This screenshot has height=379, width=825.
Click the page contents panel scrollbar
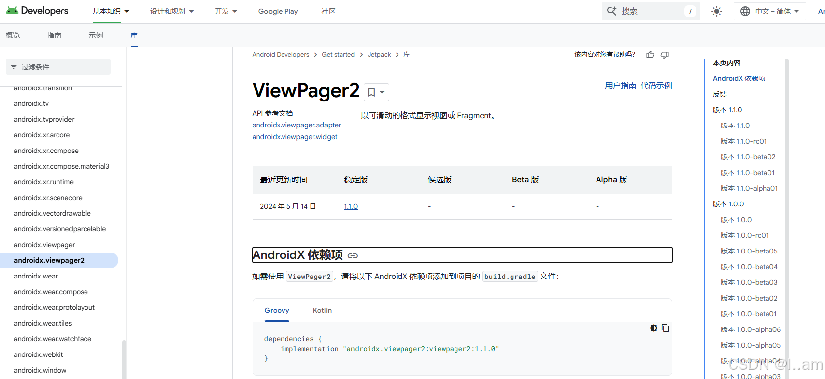(x=787, y=218)
